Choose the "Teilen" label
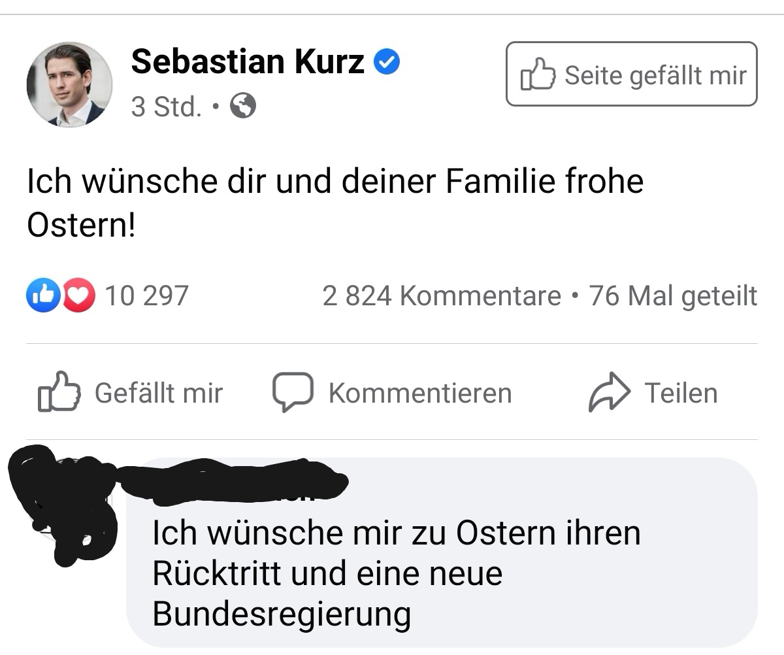 [681, 393]
